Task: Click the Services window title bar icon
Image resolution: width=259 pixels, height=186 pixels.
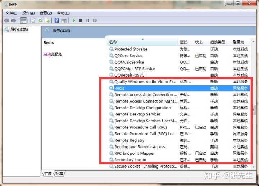Action: (5, 4)
